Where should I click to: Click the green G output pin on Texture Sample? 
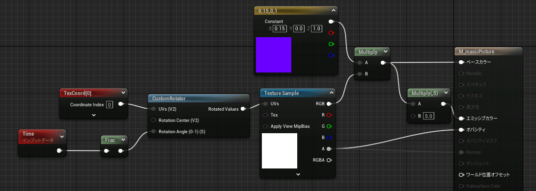point(329,126)
